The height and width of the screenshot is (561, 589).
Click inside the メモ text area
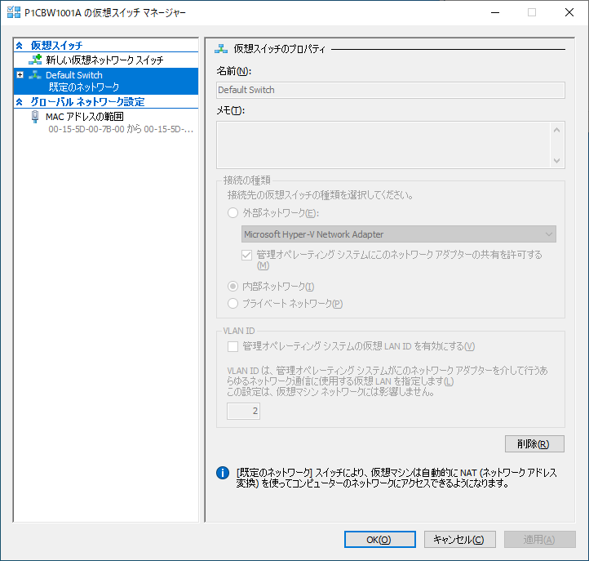pyautogui.click(x=383, y=145)
